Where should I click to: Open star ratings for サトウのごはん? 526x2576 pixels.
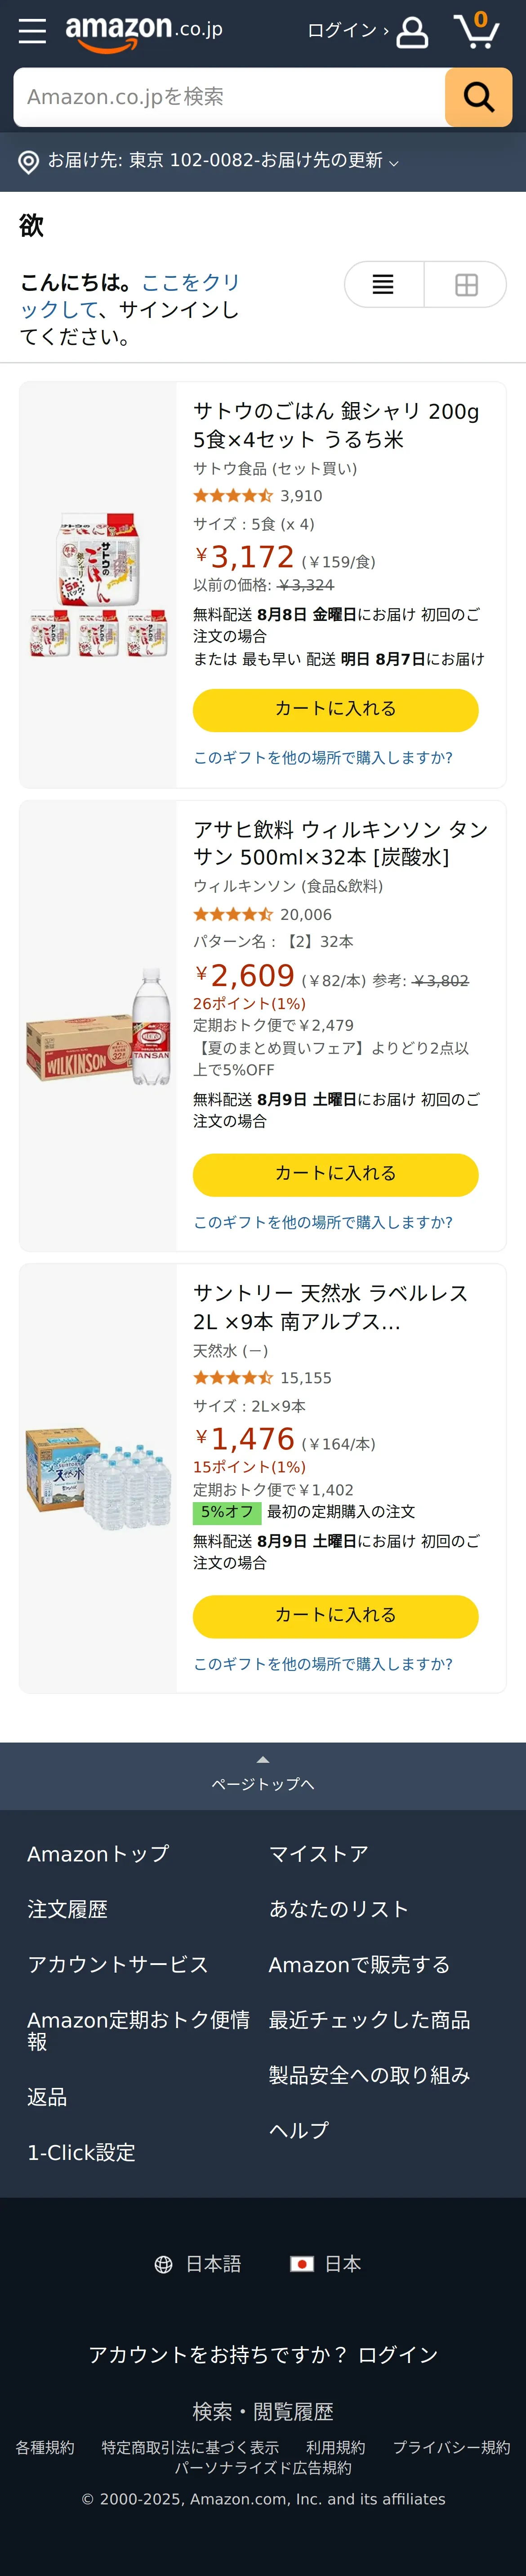232,496
